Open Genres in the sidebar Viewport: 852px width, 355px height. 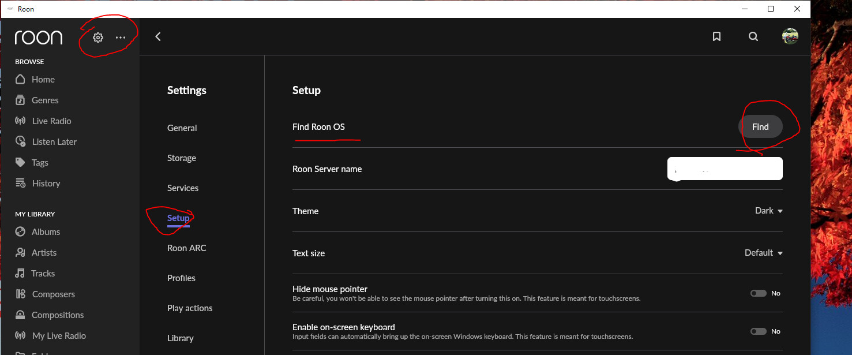coord(45,100)
